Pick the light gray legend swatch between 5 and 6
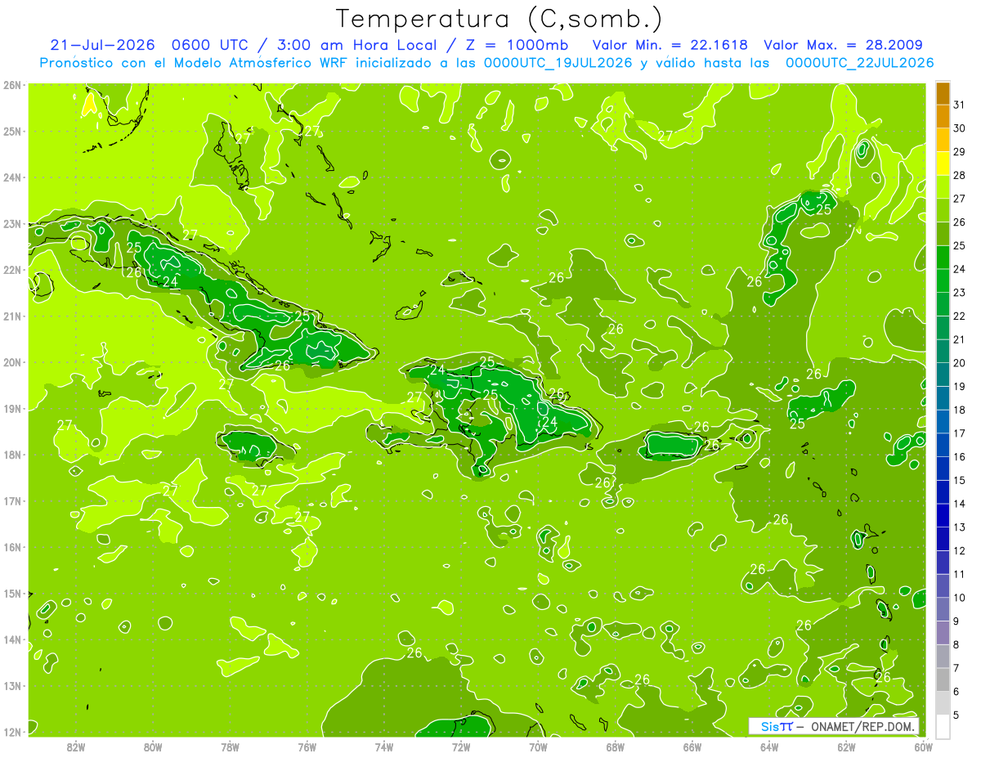The height and width of the screenshot is (758, 981). click(943, 703)
